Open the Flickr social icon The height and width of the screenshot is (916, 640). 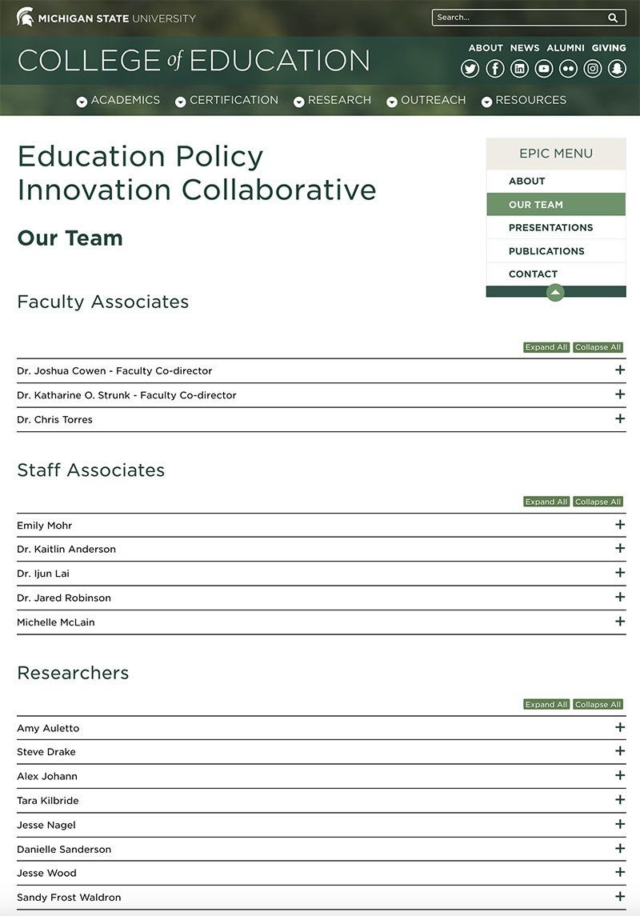pyautogui.click(x=568, y=69)
